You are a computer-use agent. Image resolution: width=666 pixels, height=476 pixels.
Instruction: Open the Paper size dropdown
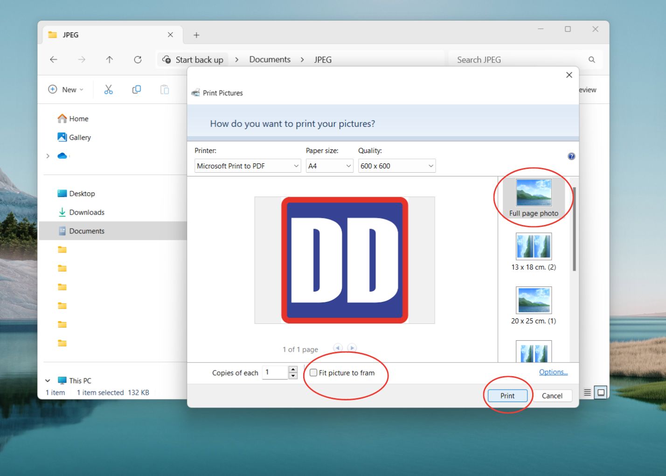[x=330, y=166]
